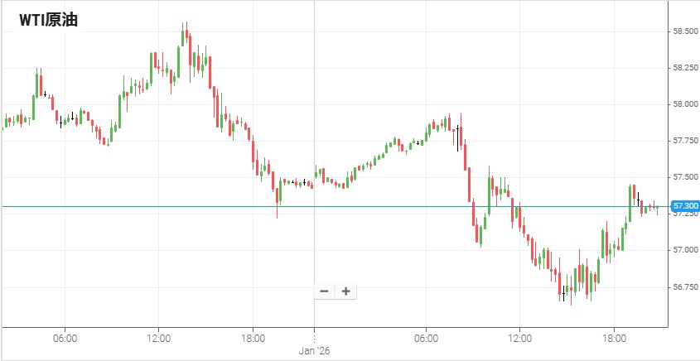
Task: Click the first 12:00 time axis label
Action: coord(159,338)
